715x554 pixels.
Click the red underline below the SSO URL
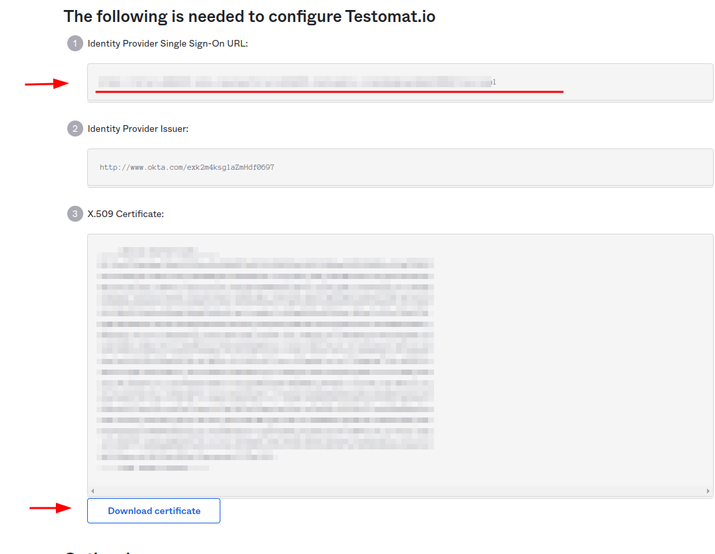point(330,92)
